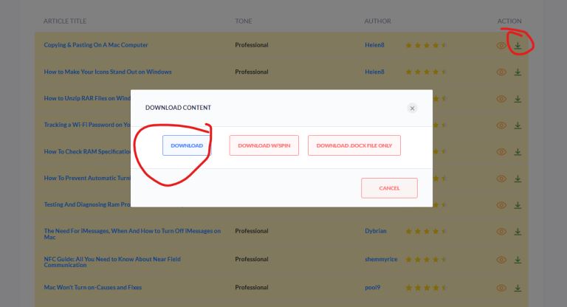Click the blue Download button in the dialog
Screen dimensions: 567x307
click(x=187, y=145)
